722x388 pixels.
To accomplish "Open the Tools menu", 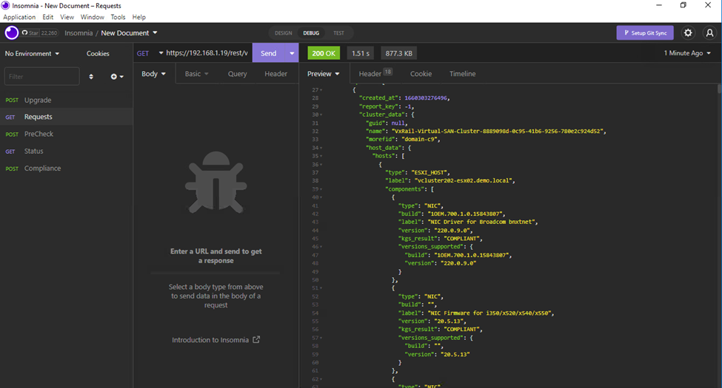I will (118, 17).
